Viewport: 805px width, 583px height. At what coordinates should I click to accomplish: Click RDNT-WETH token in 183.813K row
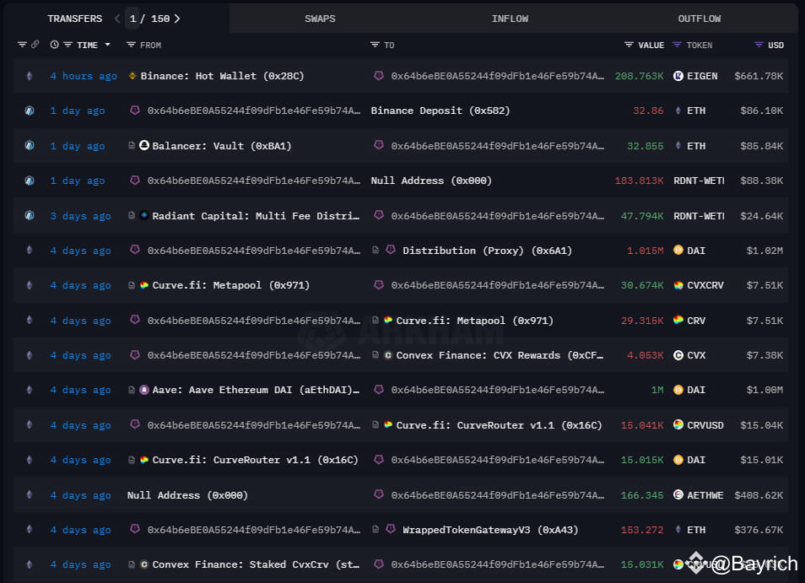click(x=699, y=181)
